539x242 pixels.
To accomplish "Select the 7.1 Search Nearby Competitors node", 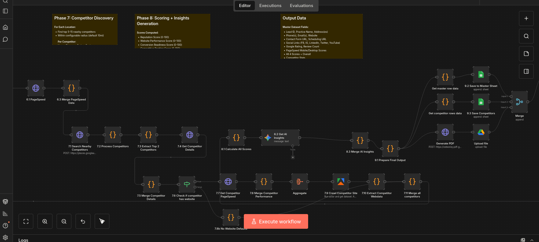I will click(80, 135).
